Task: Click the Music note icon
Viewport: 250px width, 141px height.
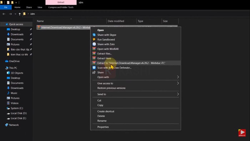Action: pos(8,93)
